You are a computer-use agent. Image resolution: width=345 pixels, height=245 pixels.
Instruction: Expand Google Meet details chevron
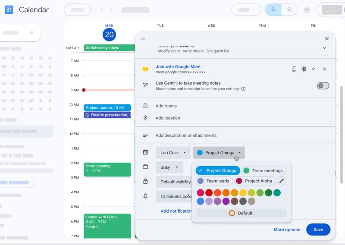click(x=314, y=69)
